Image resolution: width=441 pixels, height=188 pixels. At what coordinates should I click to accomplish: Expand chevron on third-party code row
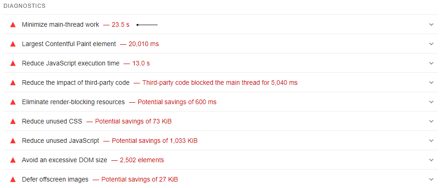click(431, 82)
